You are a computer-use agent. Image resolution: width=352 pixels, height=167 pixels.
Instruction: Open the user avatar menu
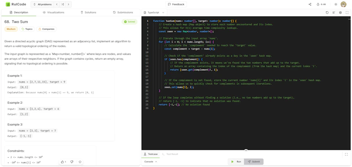pyautogui.click(x=343, y=4)
